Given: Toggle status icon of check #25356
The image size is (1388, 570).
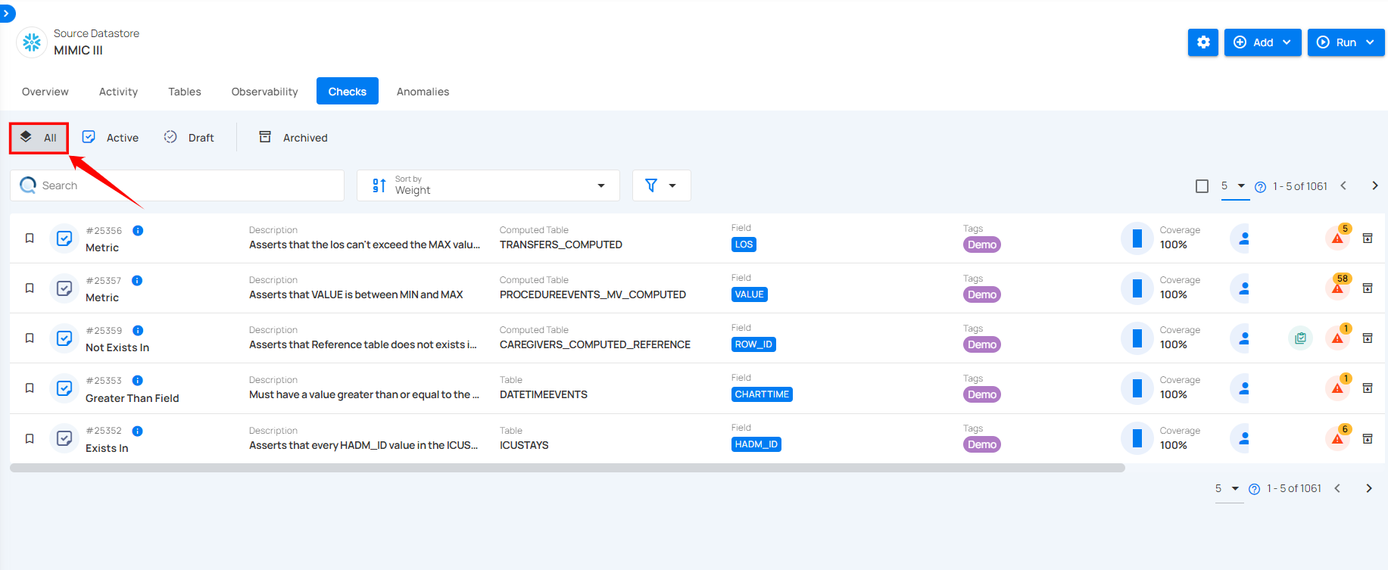Looking at the screenshot, I should [x=65, y=238].
